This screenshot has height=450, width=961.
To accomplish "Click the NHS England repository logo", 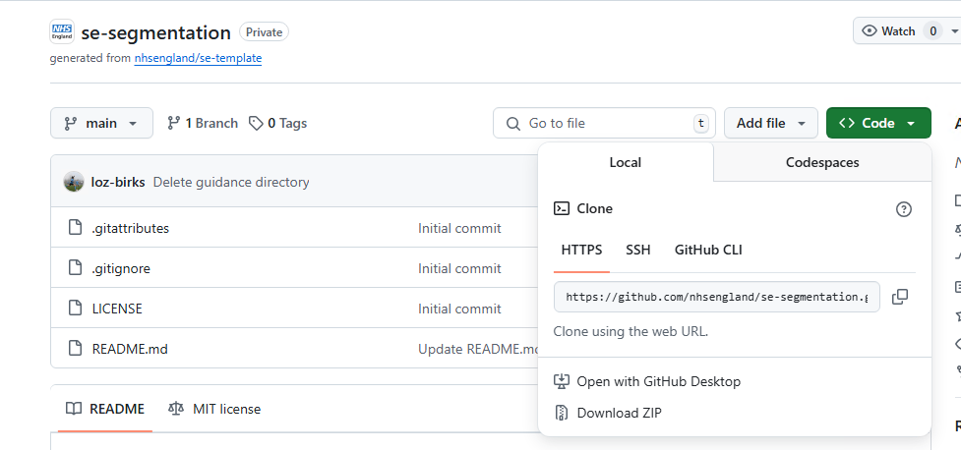I will point(62,32).
